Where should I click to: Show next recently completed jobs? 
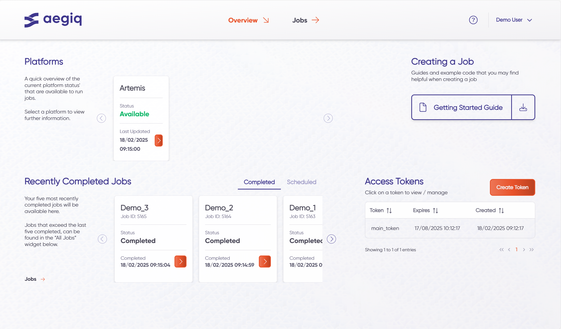(x=331, y=239)
